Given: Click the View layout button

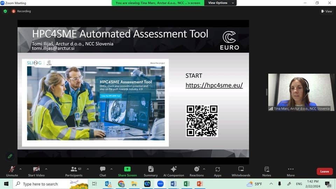Looking at the screenshot, I should coord(327,11).
